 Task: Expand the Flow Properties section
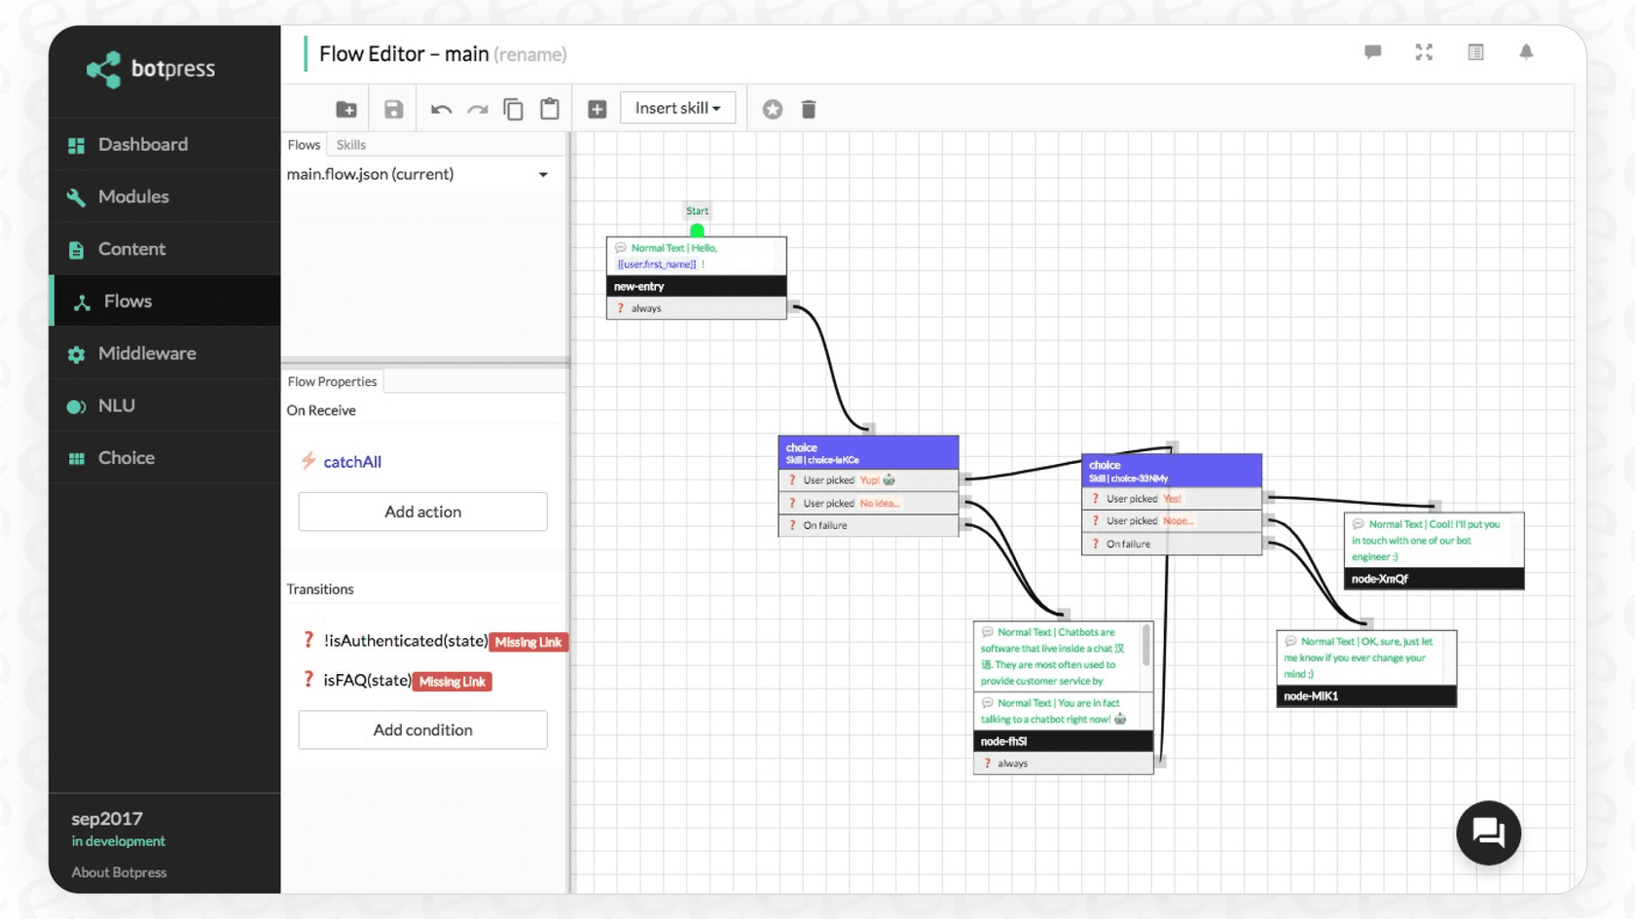(x=331, y=381)
